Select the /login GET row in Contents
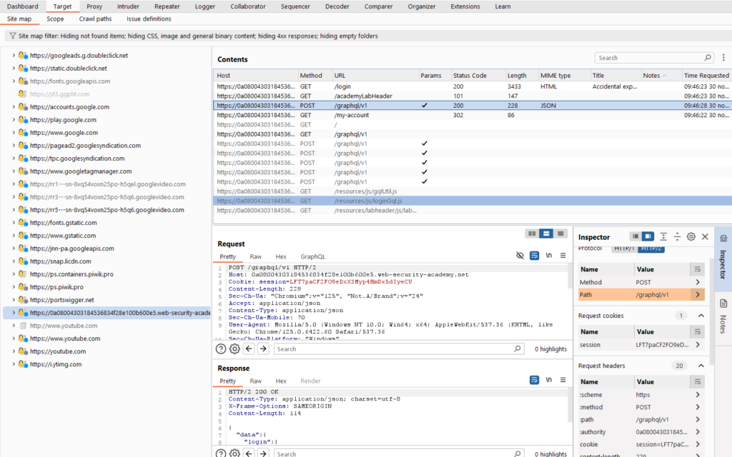The image size is (732, 457). [x=343, y=86]
